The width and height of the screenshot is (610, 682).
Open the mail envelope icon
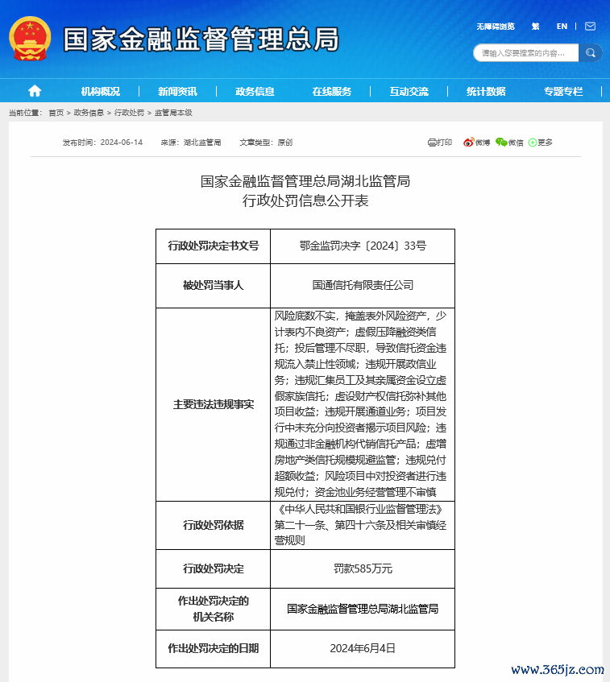pos(590,27)
